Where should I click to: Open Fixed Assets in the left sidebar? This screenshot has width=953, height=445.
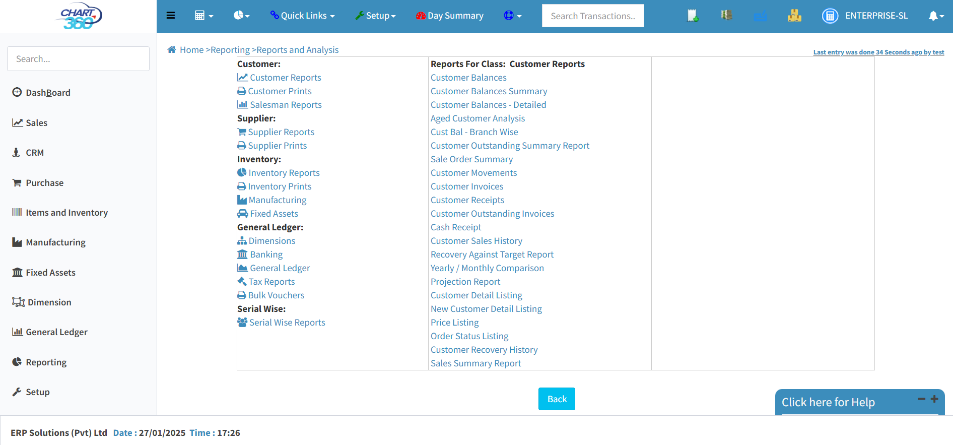tap(50, 273)
